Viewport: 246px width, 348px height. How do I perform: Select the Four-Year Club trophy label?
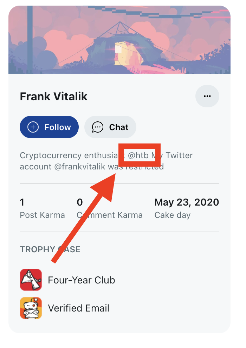[82, 280]
